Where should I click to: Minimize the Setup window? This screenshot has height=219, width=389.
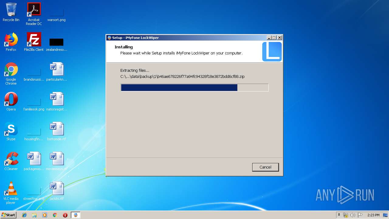click(x=269, y=38)
